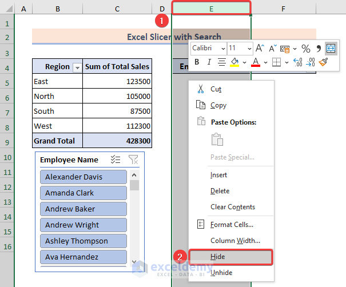Image resolution: width=346 pixels, height=287 pixels.
Task: Open font color dropdown arrow
Action: 265,62
